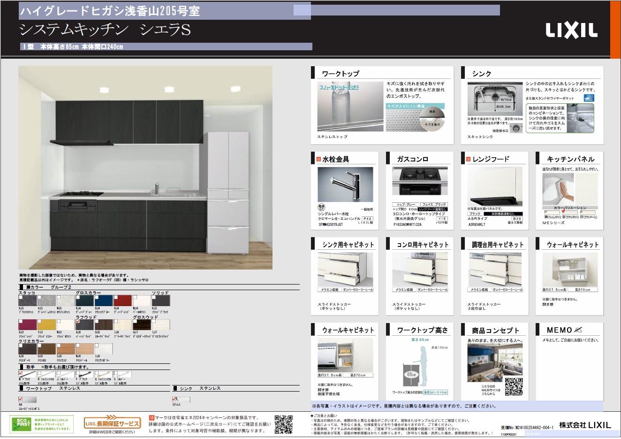Viewport: 621px width, 439px height.
Task: Click range hood model ASR934KLT
Action: [x=477, y=224]
